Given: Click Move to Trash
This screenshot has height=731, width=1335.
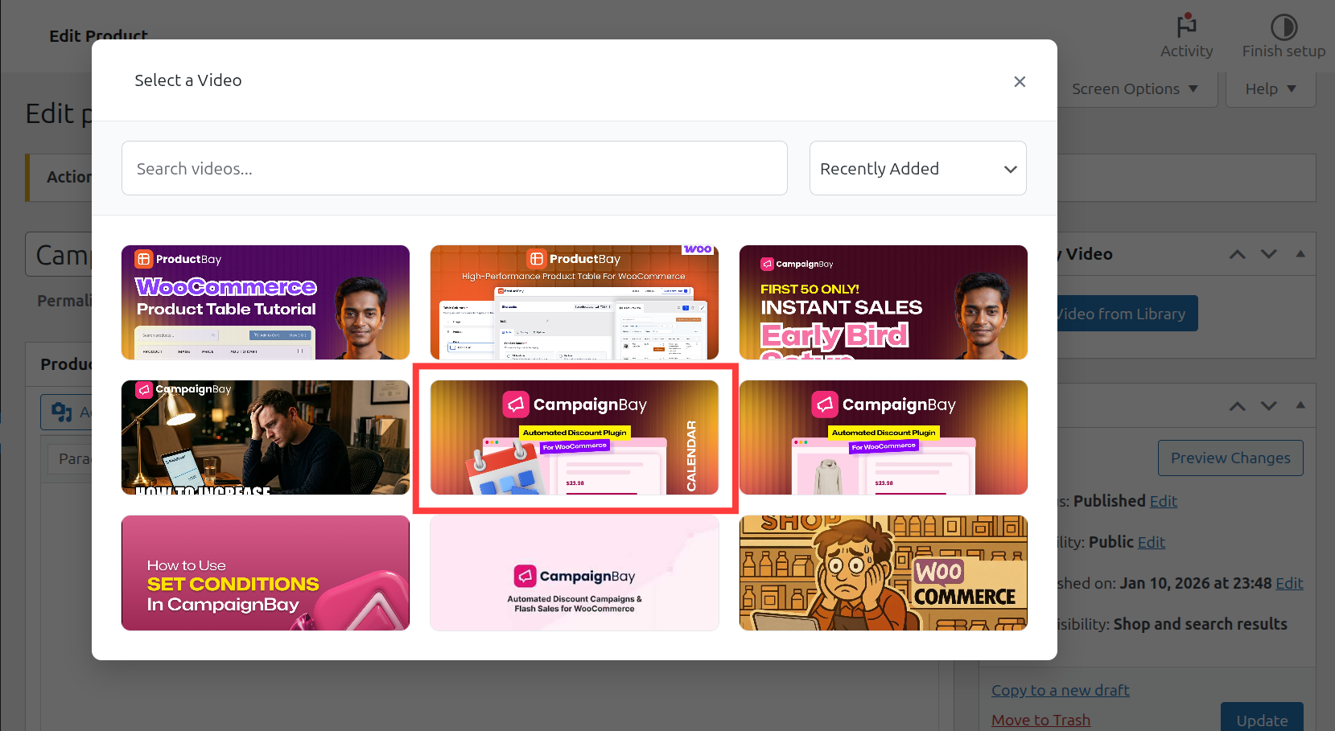Looking at the screenshot, I should 1040,720.
